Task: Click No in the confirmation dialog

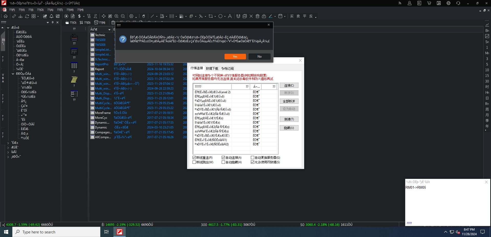Action: pyautogui.click(x=260, y=57)
